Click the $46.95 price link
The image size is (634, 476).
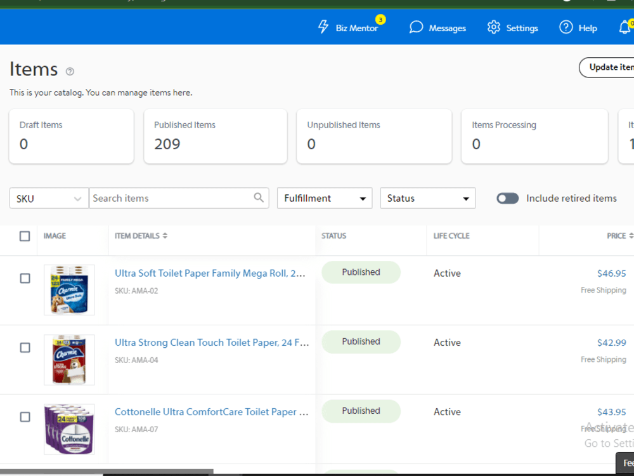[x=611, y=273]
